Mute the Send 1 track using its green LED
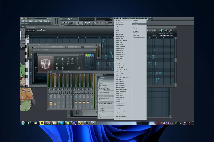Screen dimensions: 214x142 click(x=75, y=91)
